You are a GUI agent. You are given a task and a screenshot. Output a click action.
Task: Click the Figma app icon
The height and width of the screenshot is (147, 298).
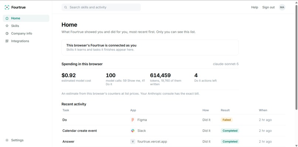click(133, 120)
